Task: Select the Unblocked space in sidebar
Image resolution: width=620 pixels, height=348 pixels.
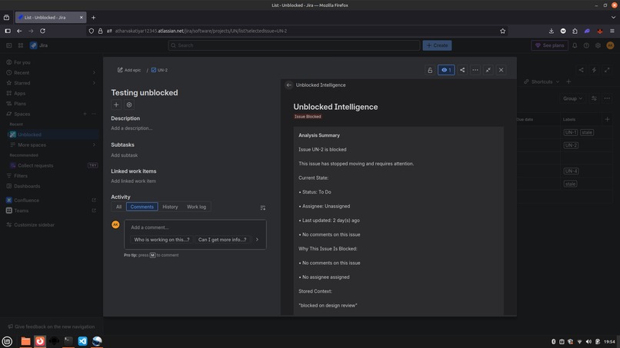Action: click(53, 134)
